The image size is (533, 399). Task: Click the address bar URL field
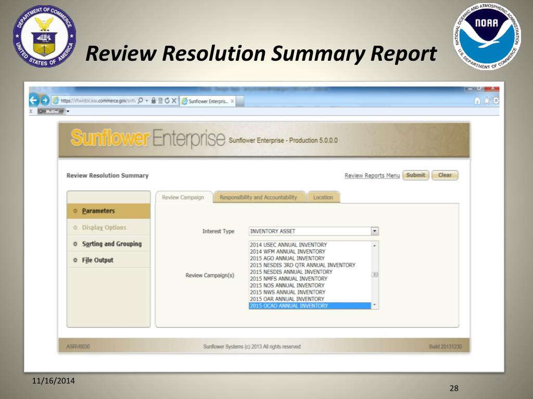(98, 101)
